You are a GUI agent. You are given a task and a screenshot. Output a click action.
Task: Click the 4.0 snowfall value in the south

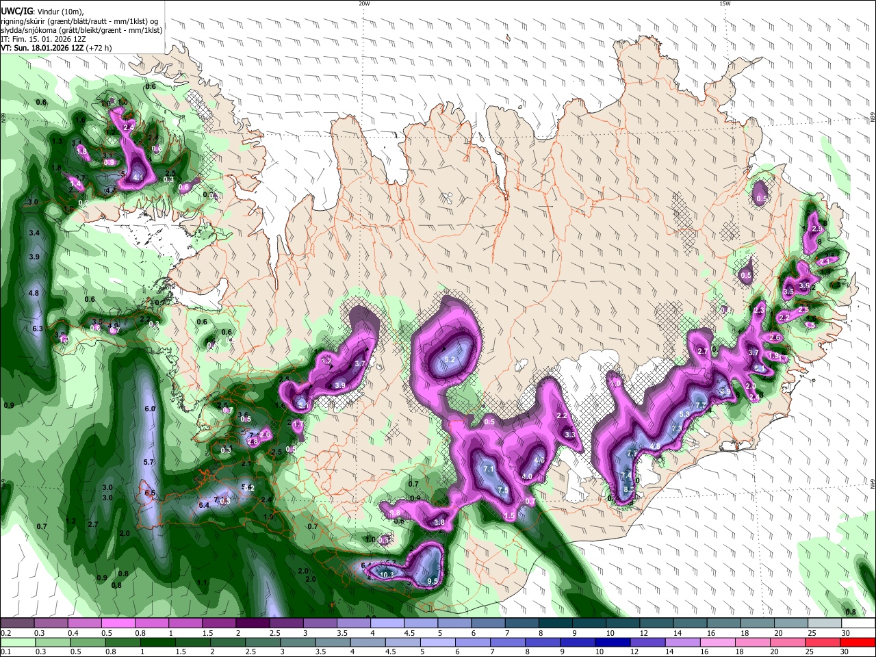click(x=527, y=476)
